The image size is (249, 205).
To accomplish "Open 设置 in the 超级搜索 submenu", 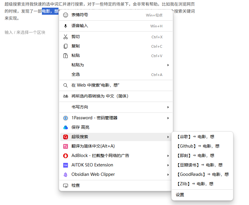I will point(180,194).
